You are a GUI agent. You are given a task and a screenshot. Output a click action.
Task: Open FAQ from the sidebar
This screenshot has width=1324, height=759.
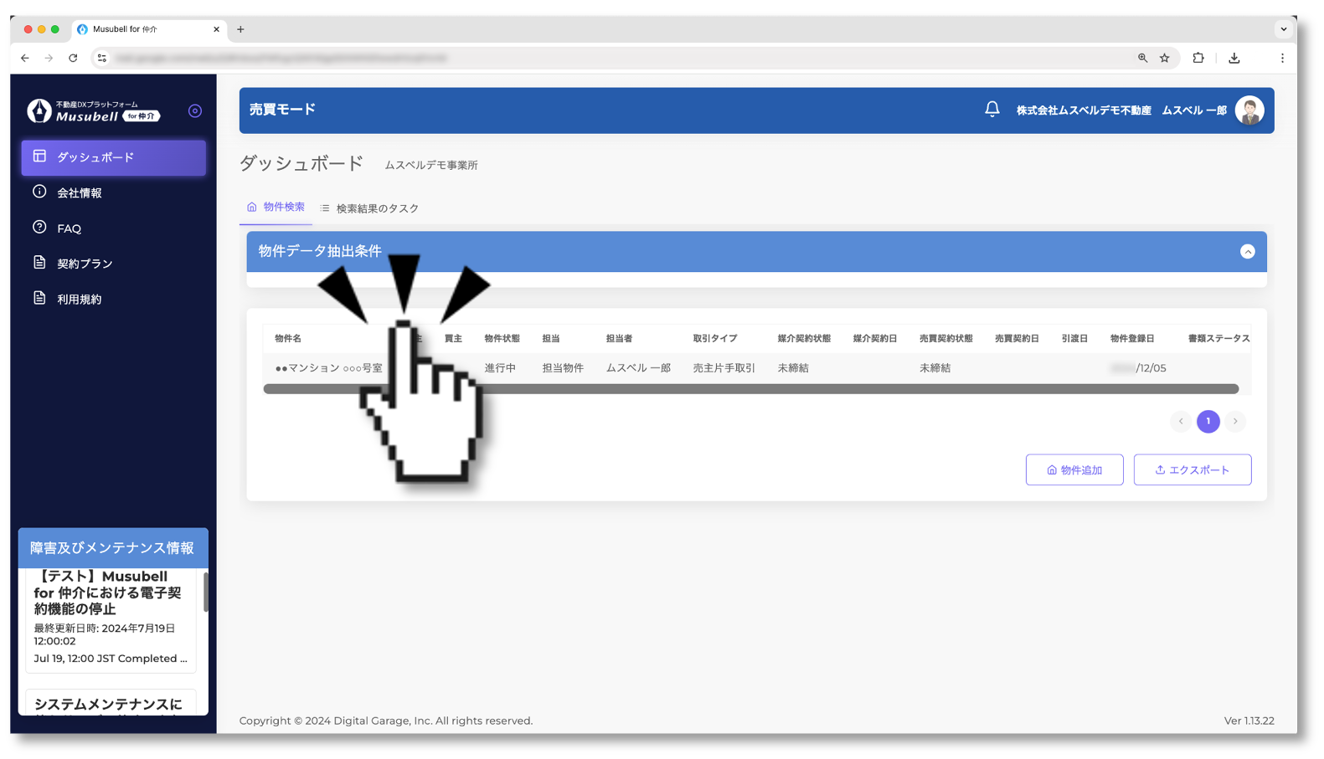point(69,228)
